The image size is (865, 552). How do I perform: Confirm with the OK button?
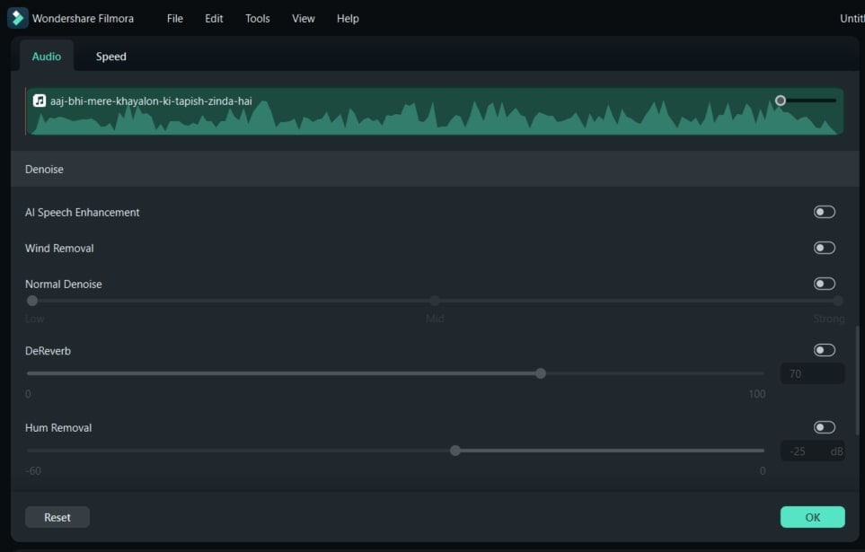[812, 517]
